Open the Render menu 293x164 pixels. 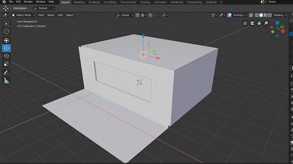point(28,2)
